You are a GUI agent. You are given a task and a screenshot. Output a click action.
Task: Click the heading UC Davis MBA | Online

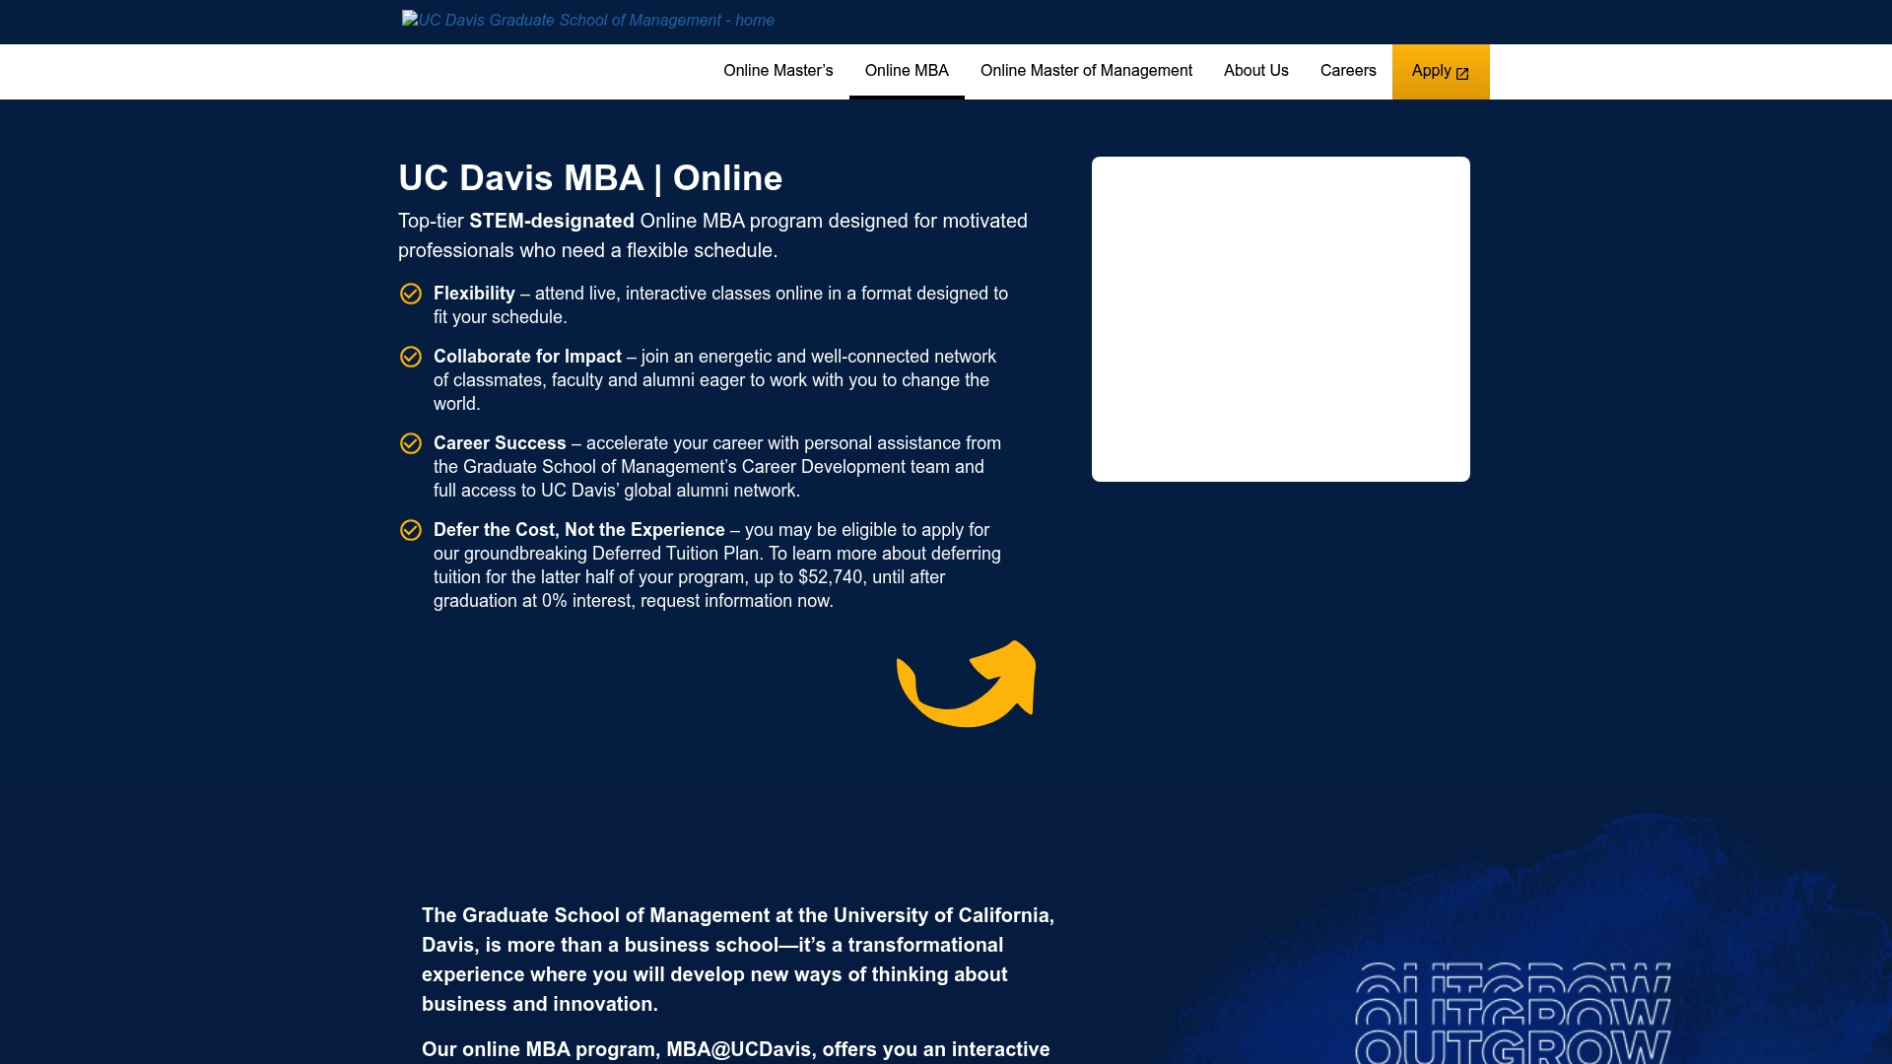click(590, 178)
